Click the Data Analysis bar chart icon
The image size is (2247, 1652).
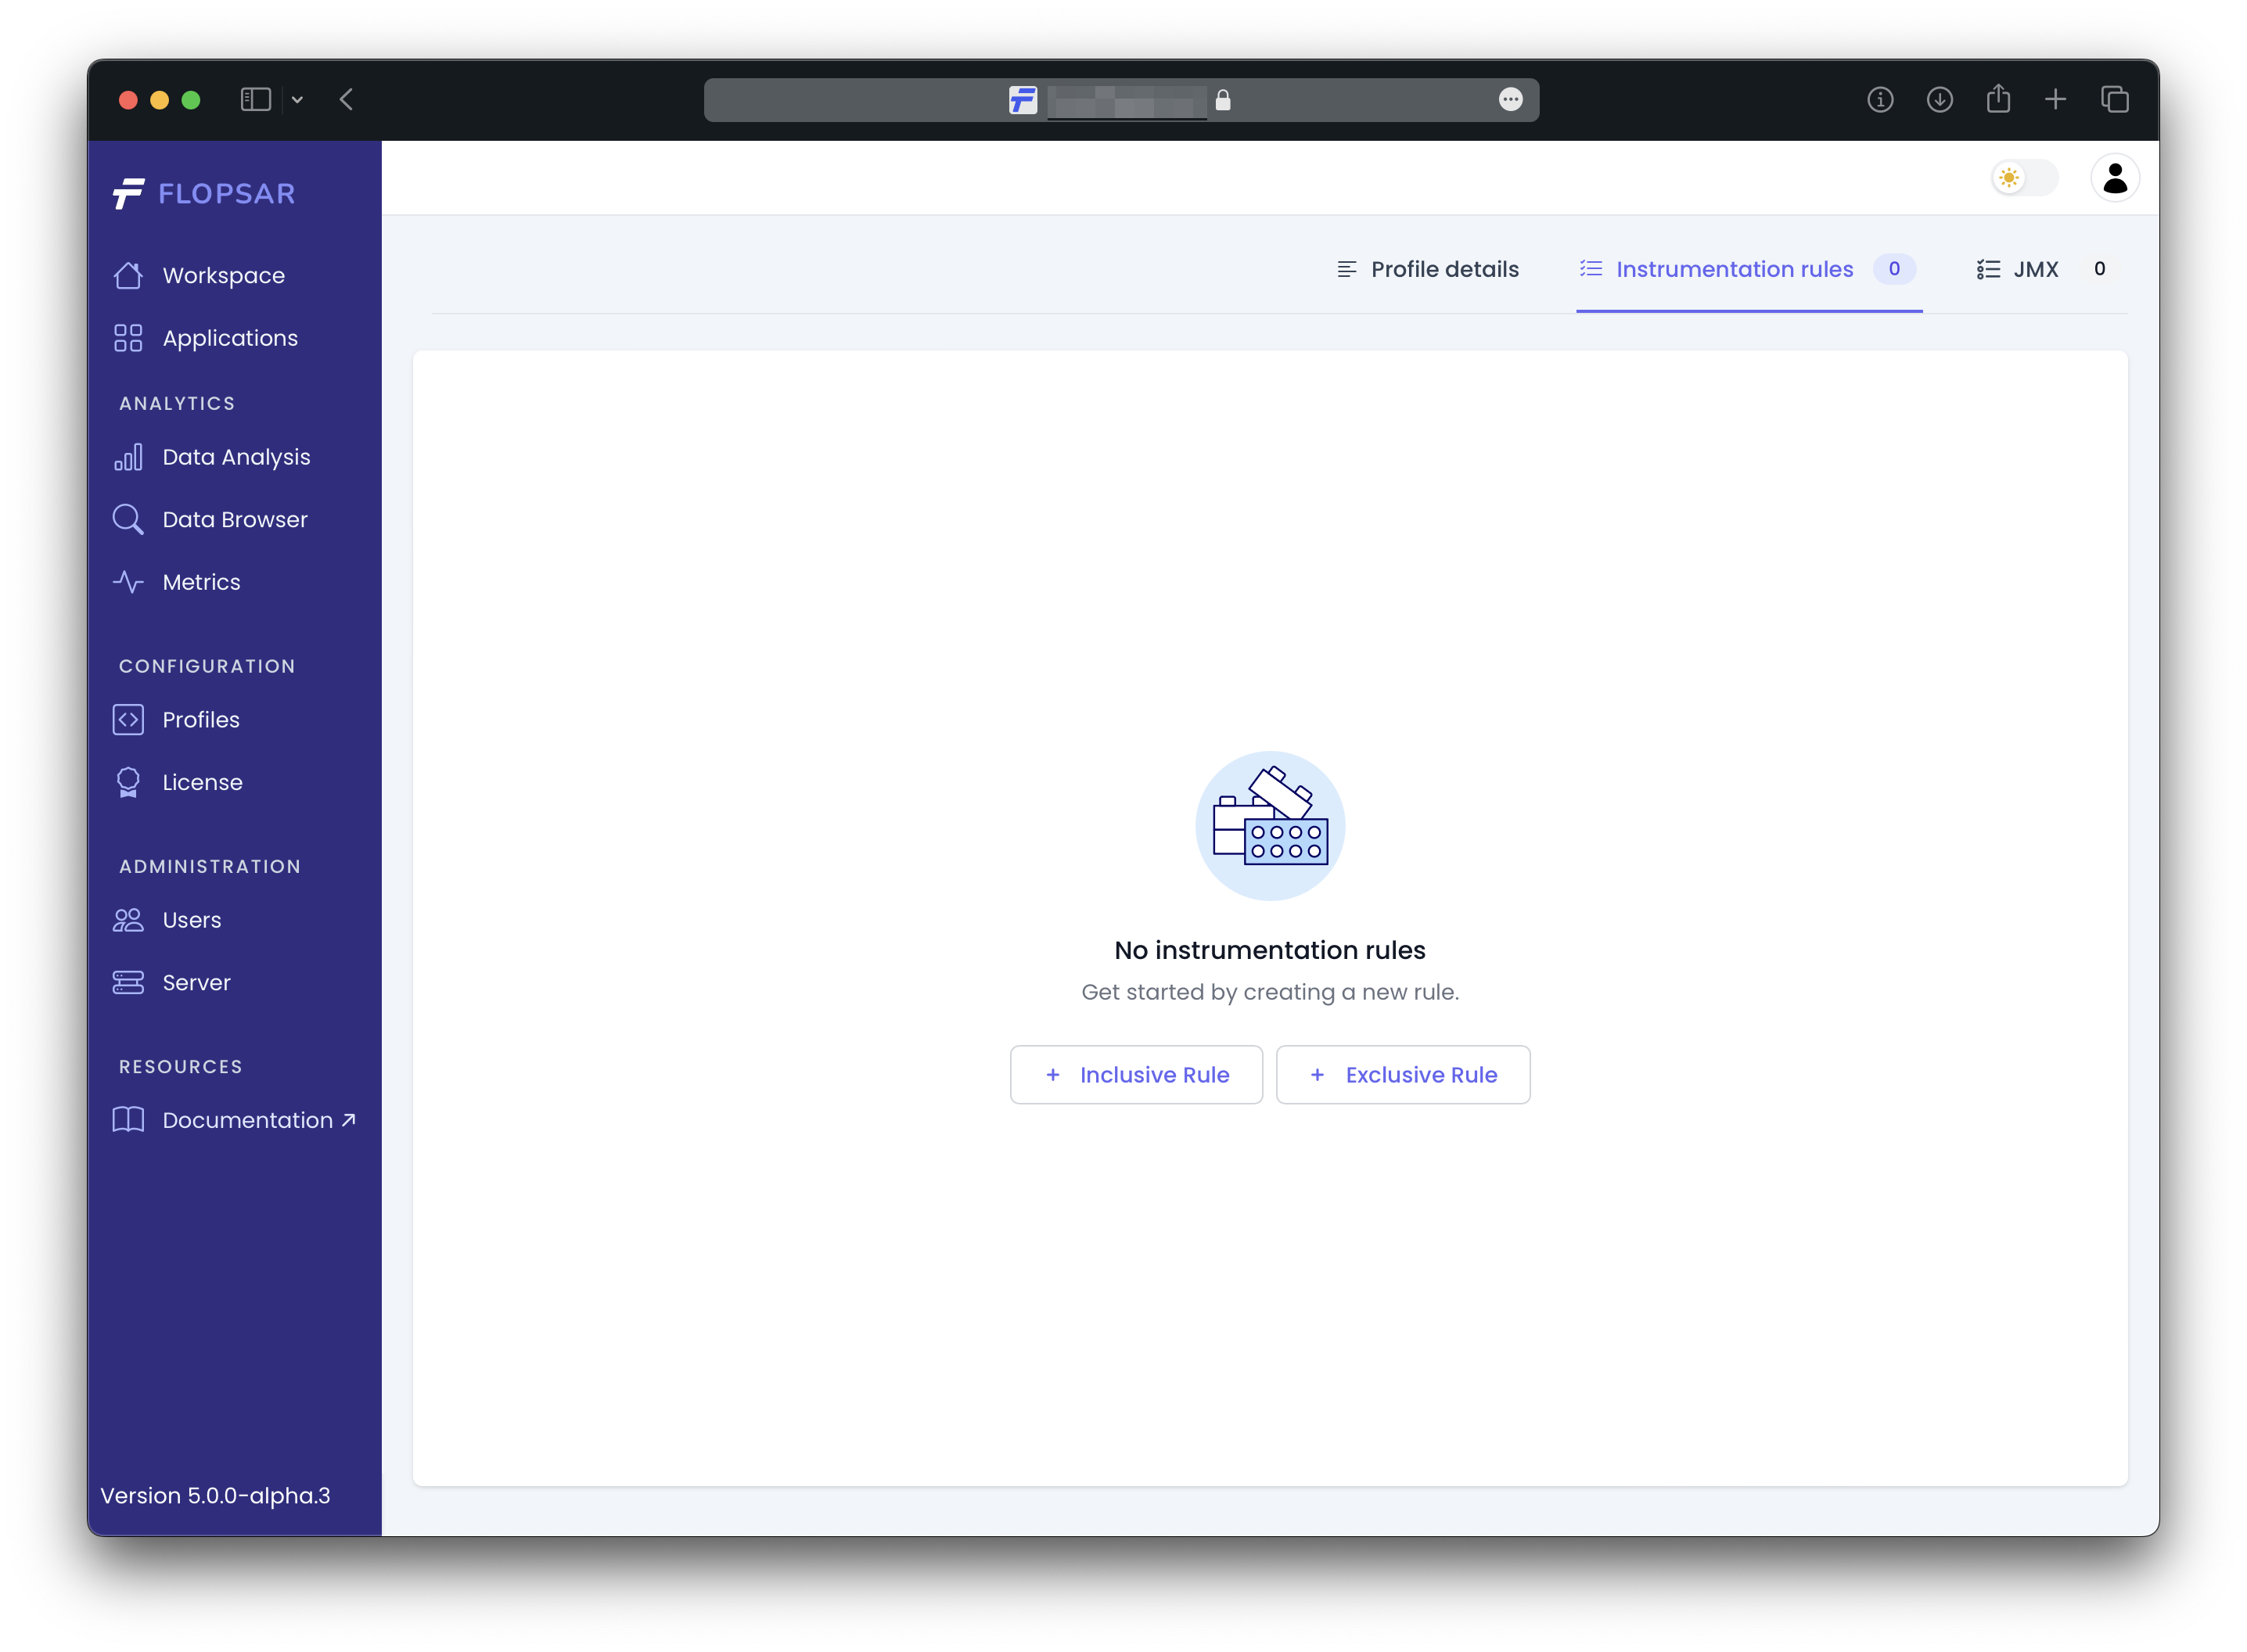pyautogui.click(x=128, y=457)
